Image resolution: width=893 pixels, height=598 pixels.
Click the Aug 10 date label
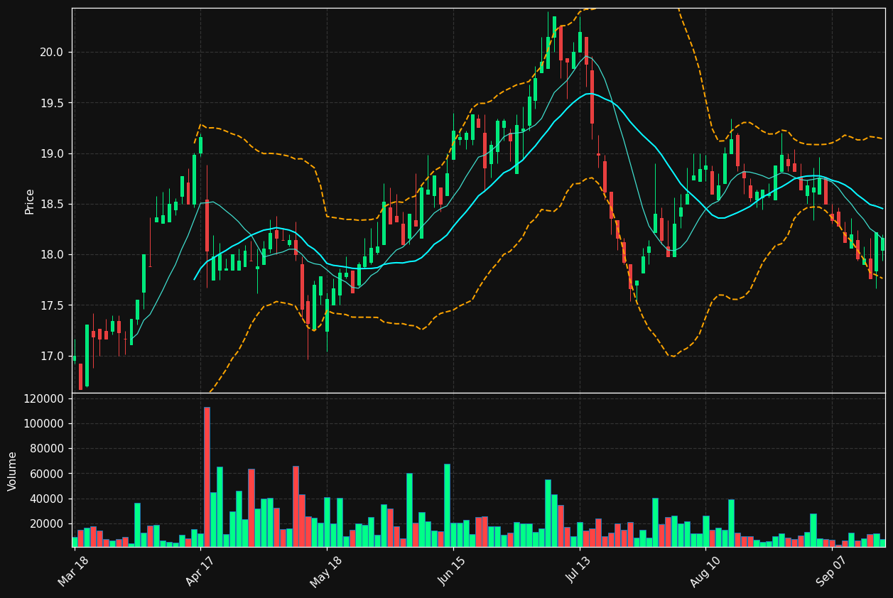pos(705,570)
